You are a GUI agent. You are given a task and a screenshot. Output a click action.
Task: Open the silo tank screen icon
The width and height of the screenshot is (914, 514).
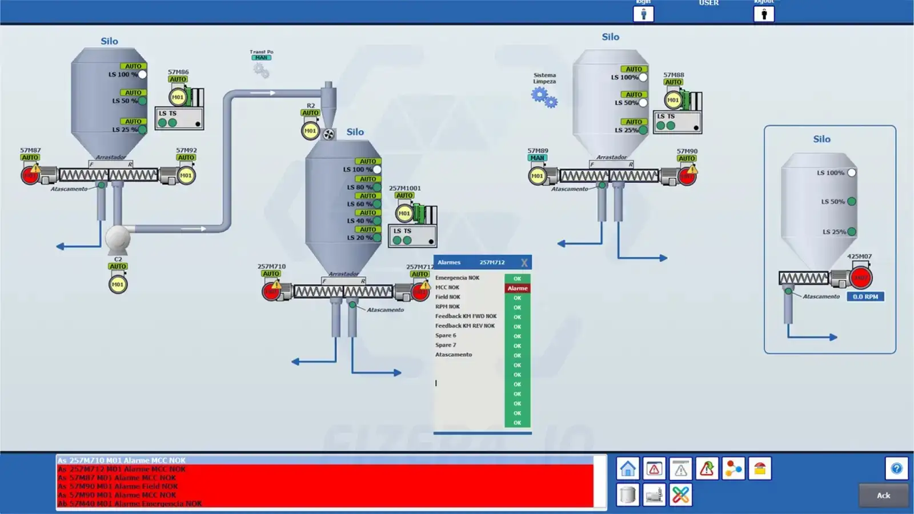(x=627, y=495)
